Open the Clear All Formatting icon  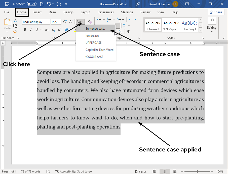tap(90, 22)
